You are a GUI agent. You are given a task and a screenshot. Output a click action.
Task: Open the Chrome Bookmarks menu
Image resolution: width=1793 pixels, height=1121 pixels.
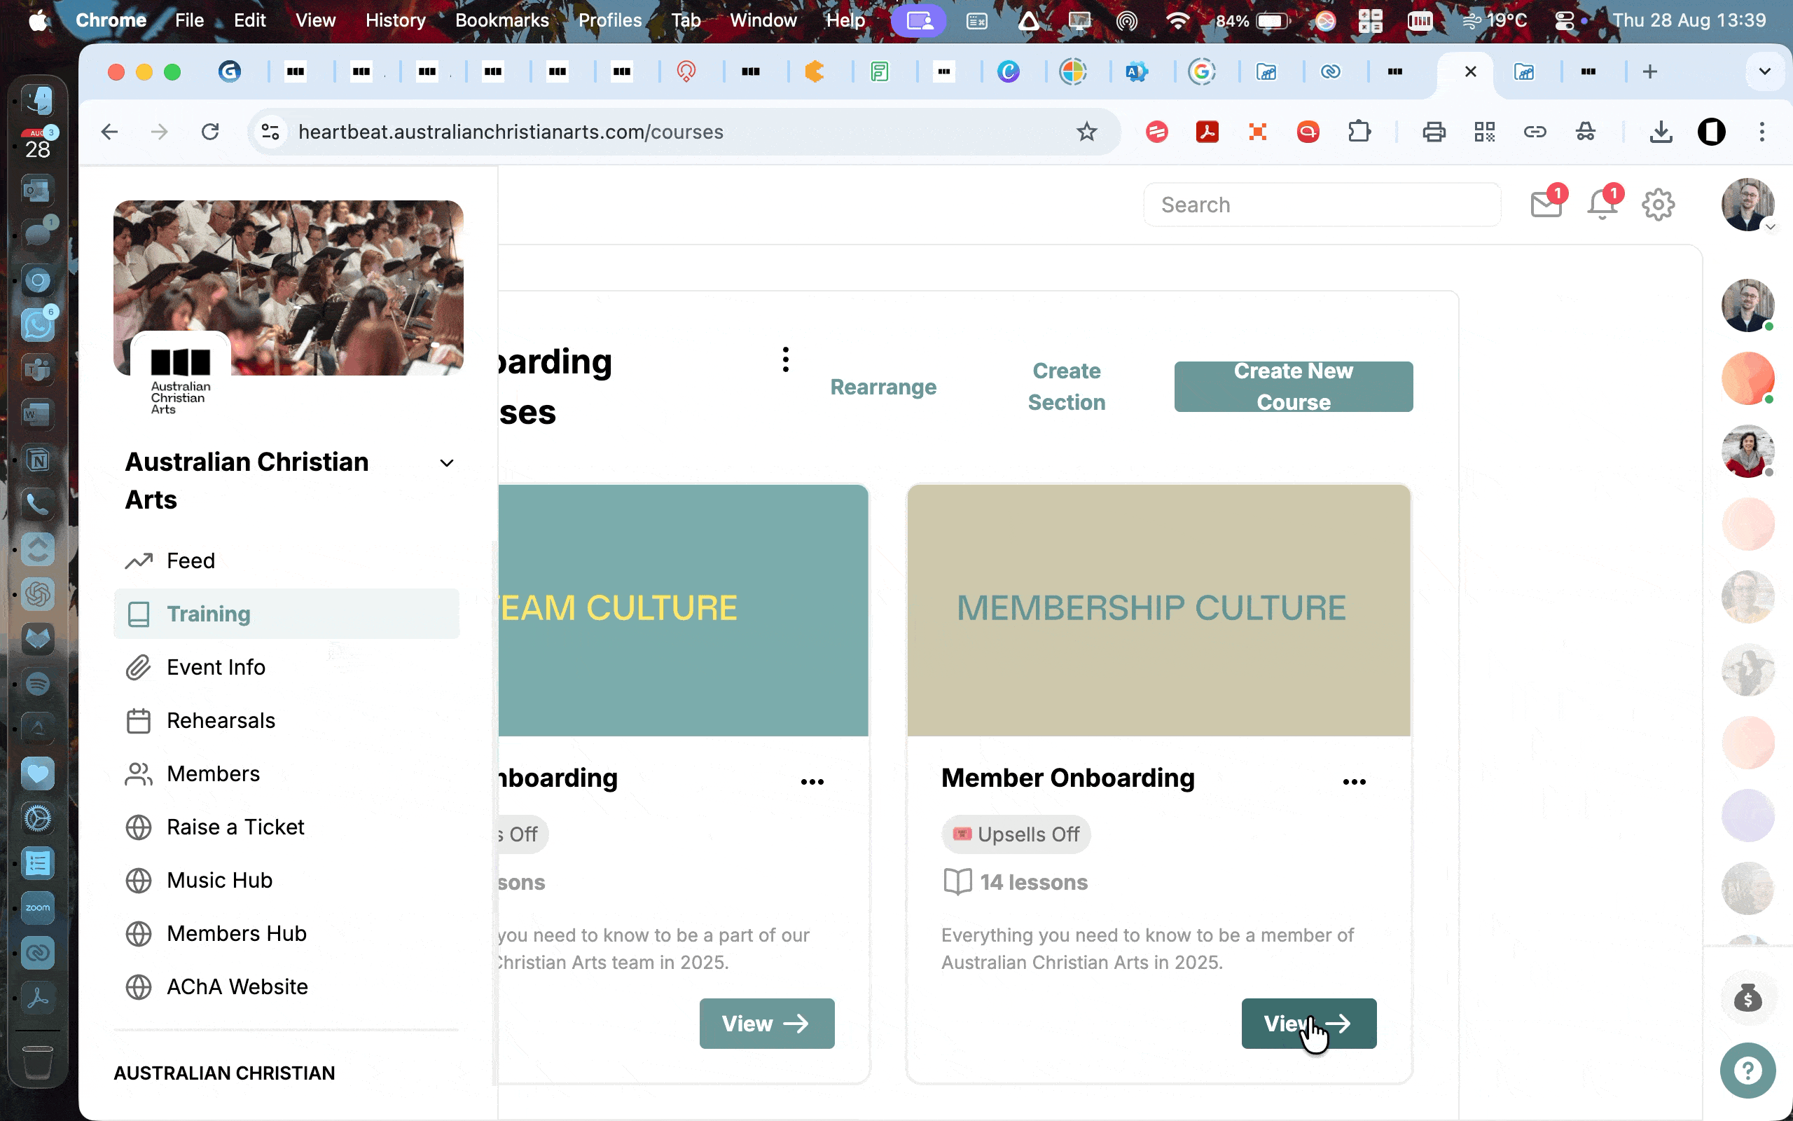tap(501, 20)
